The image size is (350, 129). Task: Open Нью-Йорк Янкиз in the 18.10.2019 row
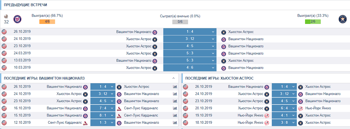click(x=250, y=123)
